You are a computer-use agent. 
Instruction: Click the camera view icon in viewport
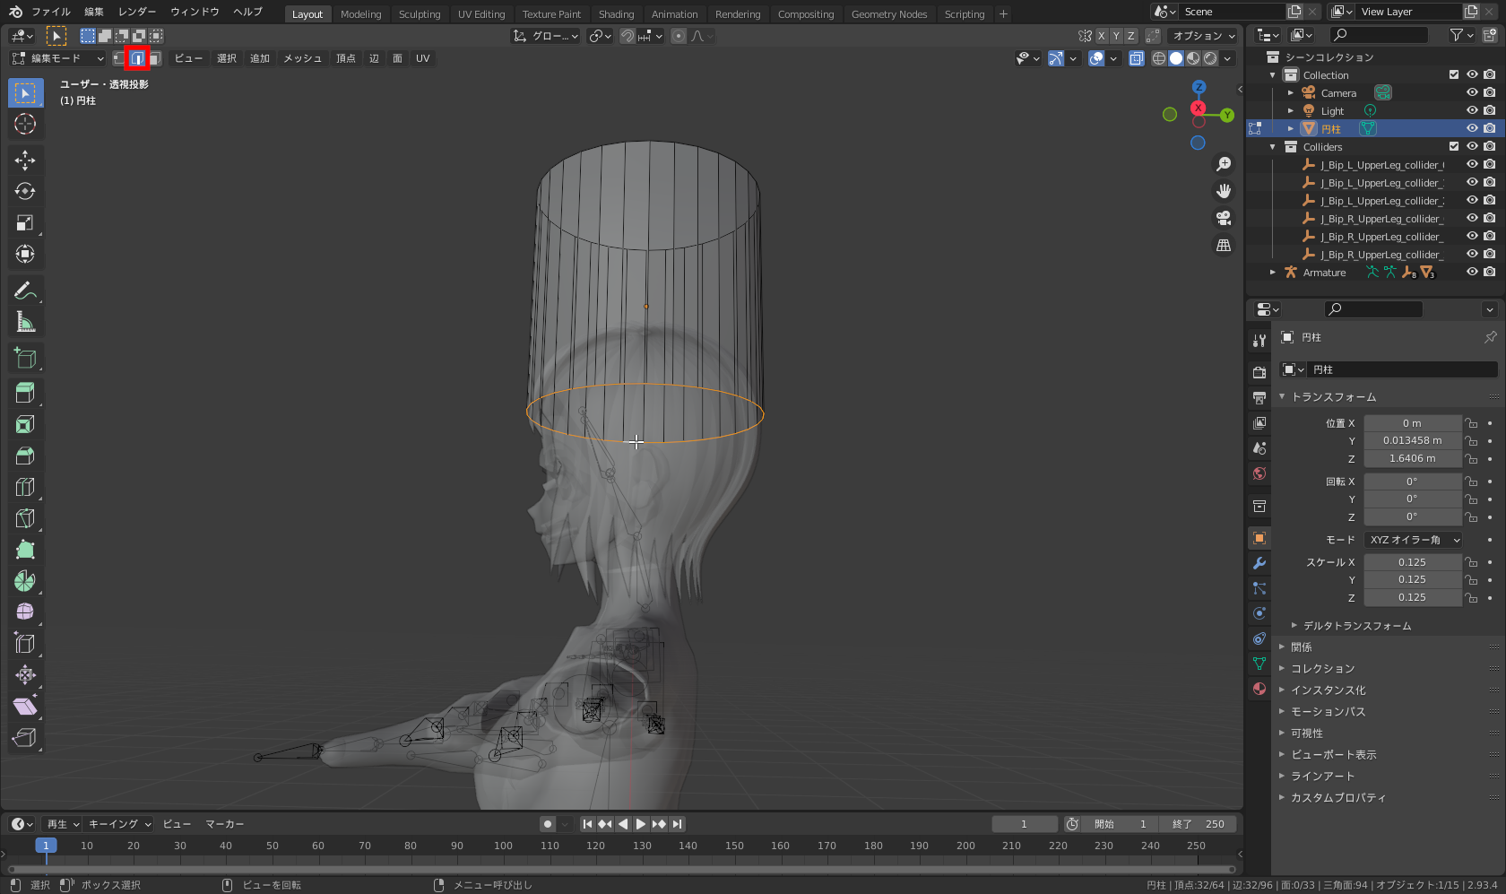tap(1224, 218)
